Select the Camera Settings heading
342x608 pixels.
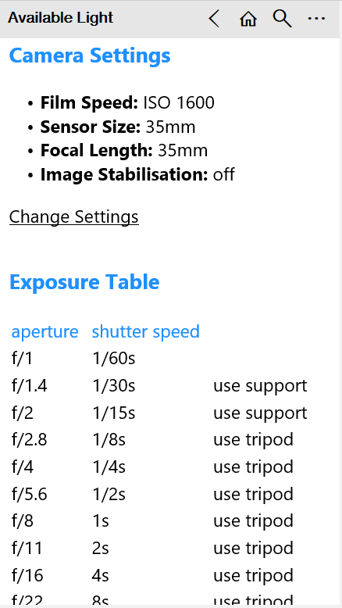click(x=90, y=55)
